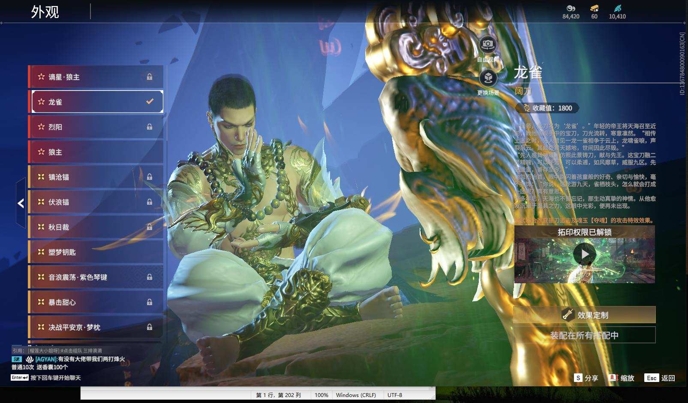Click UTF-8 encoding in Notepad status bar
Viewport: 688px width, 403px height.
[x=395, y=395]
